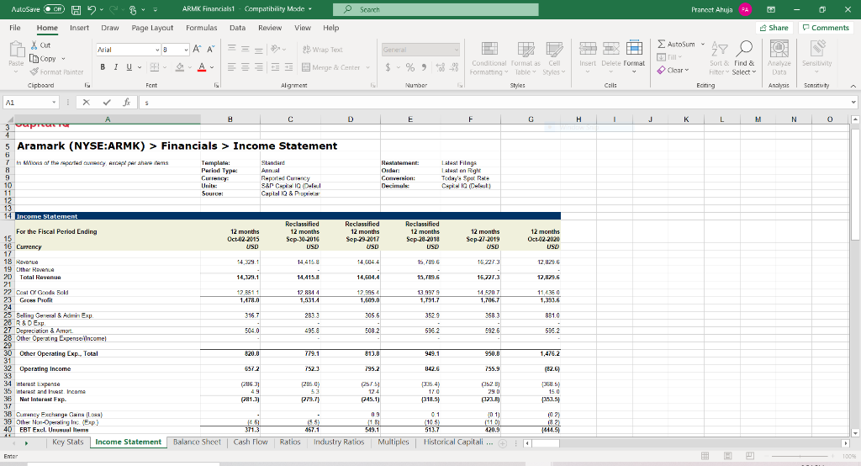Click in the title bar Search box
This screenshot has height=466, width=861.
pos(436,9)
